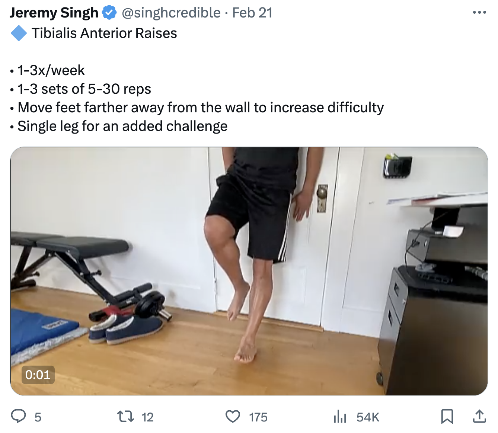Click the reply count of 5
This screenshot has height=433, width=498.
tap(38, 417)
